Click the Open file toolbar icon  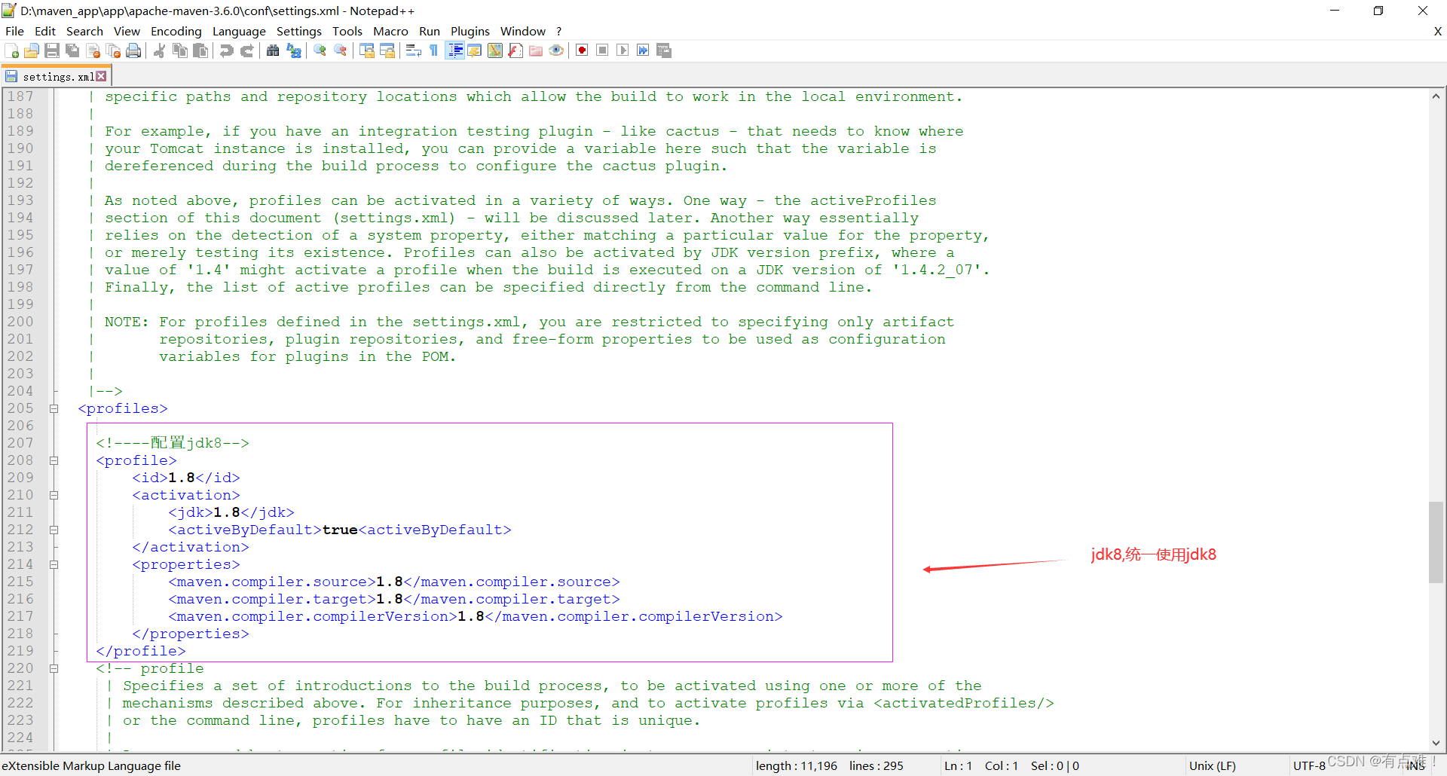32,50
